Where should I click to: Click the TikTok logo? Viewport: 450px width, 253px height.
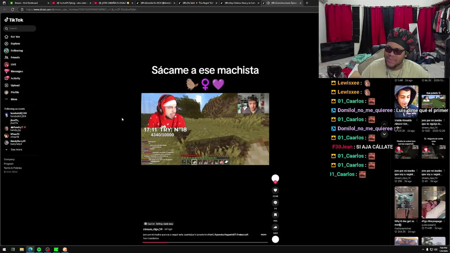tap(14, 20)
